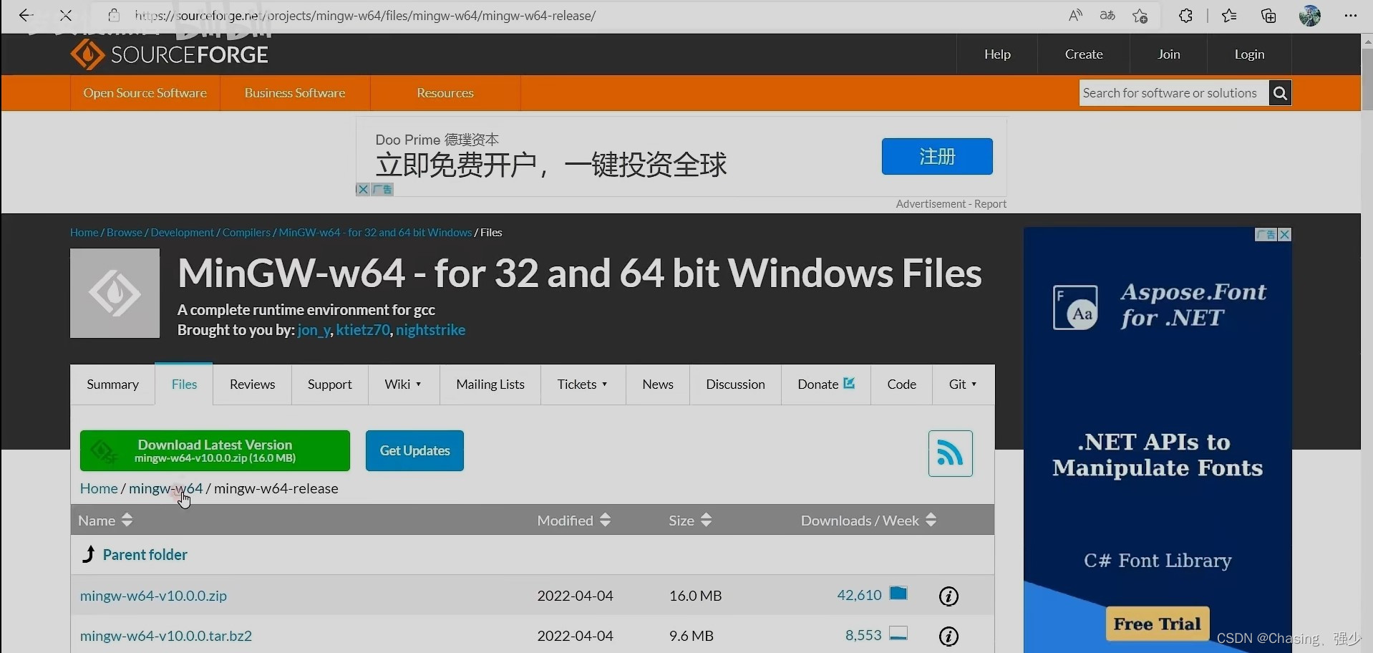Viewport: 1373px width, 653px height.
Task: Open translate page icon
Action: click(1107, 15)
